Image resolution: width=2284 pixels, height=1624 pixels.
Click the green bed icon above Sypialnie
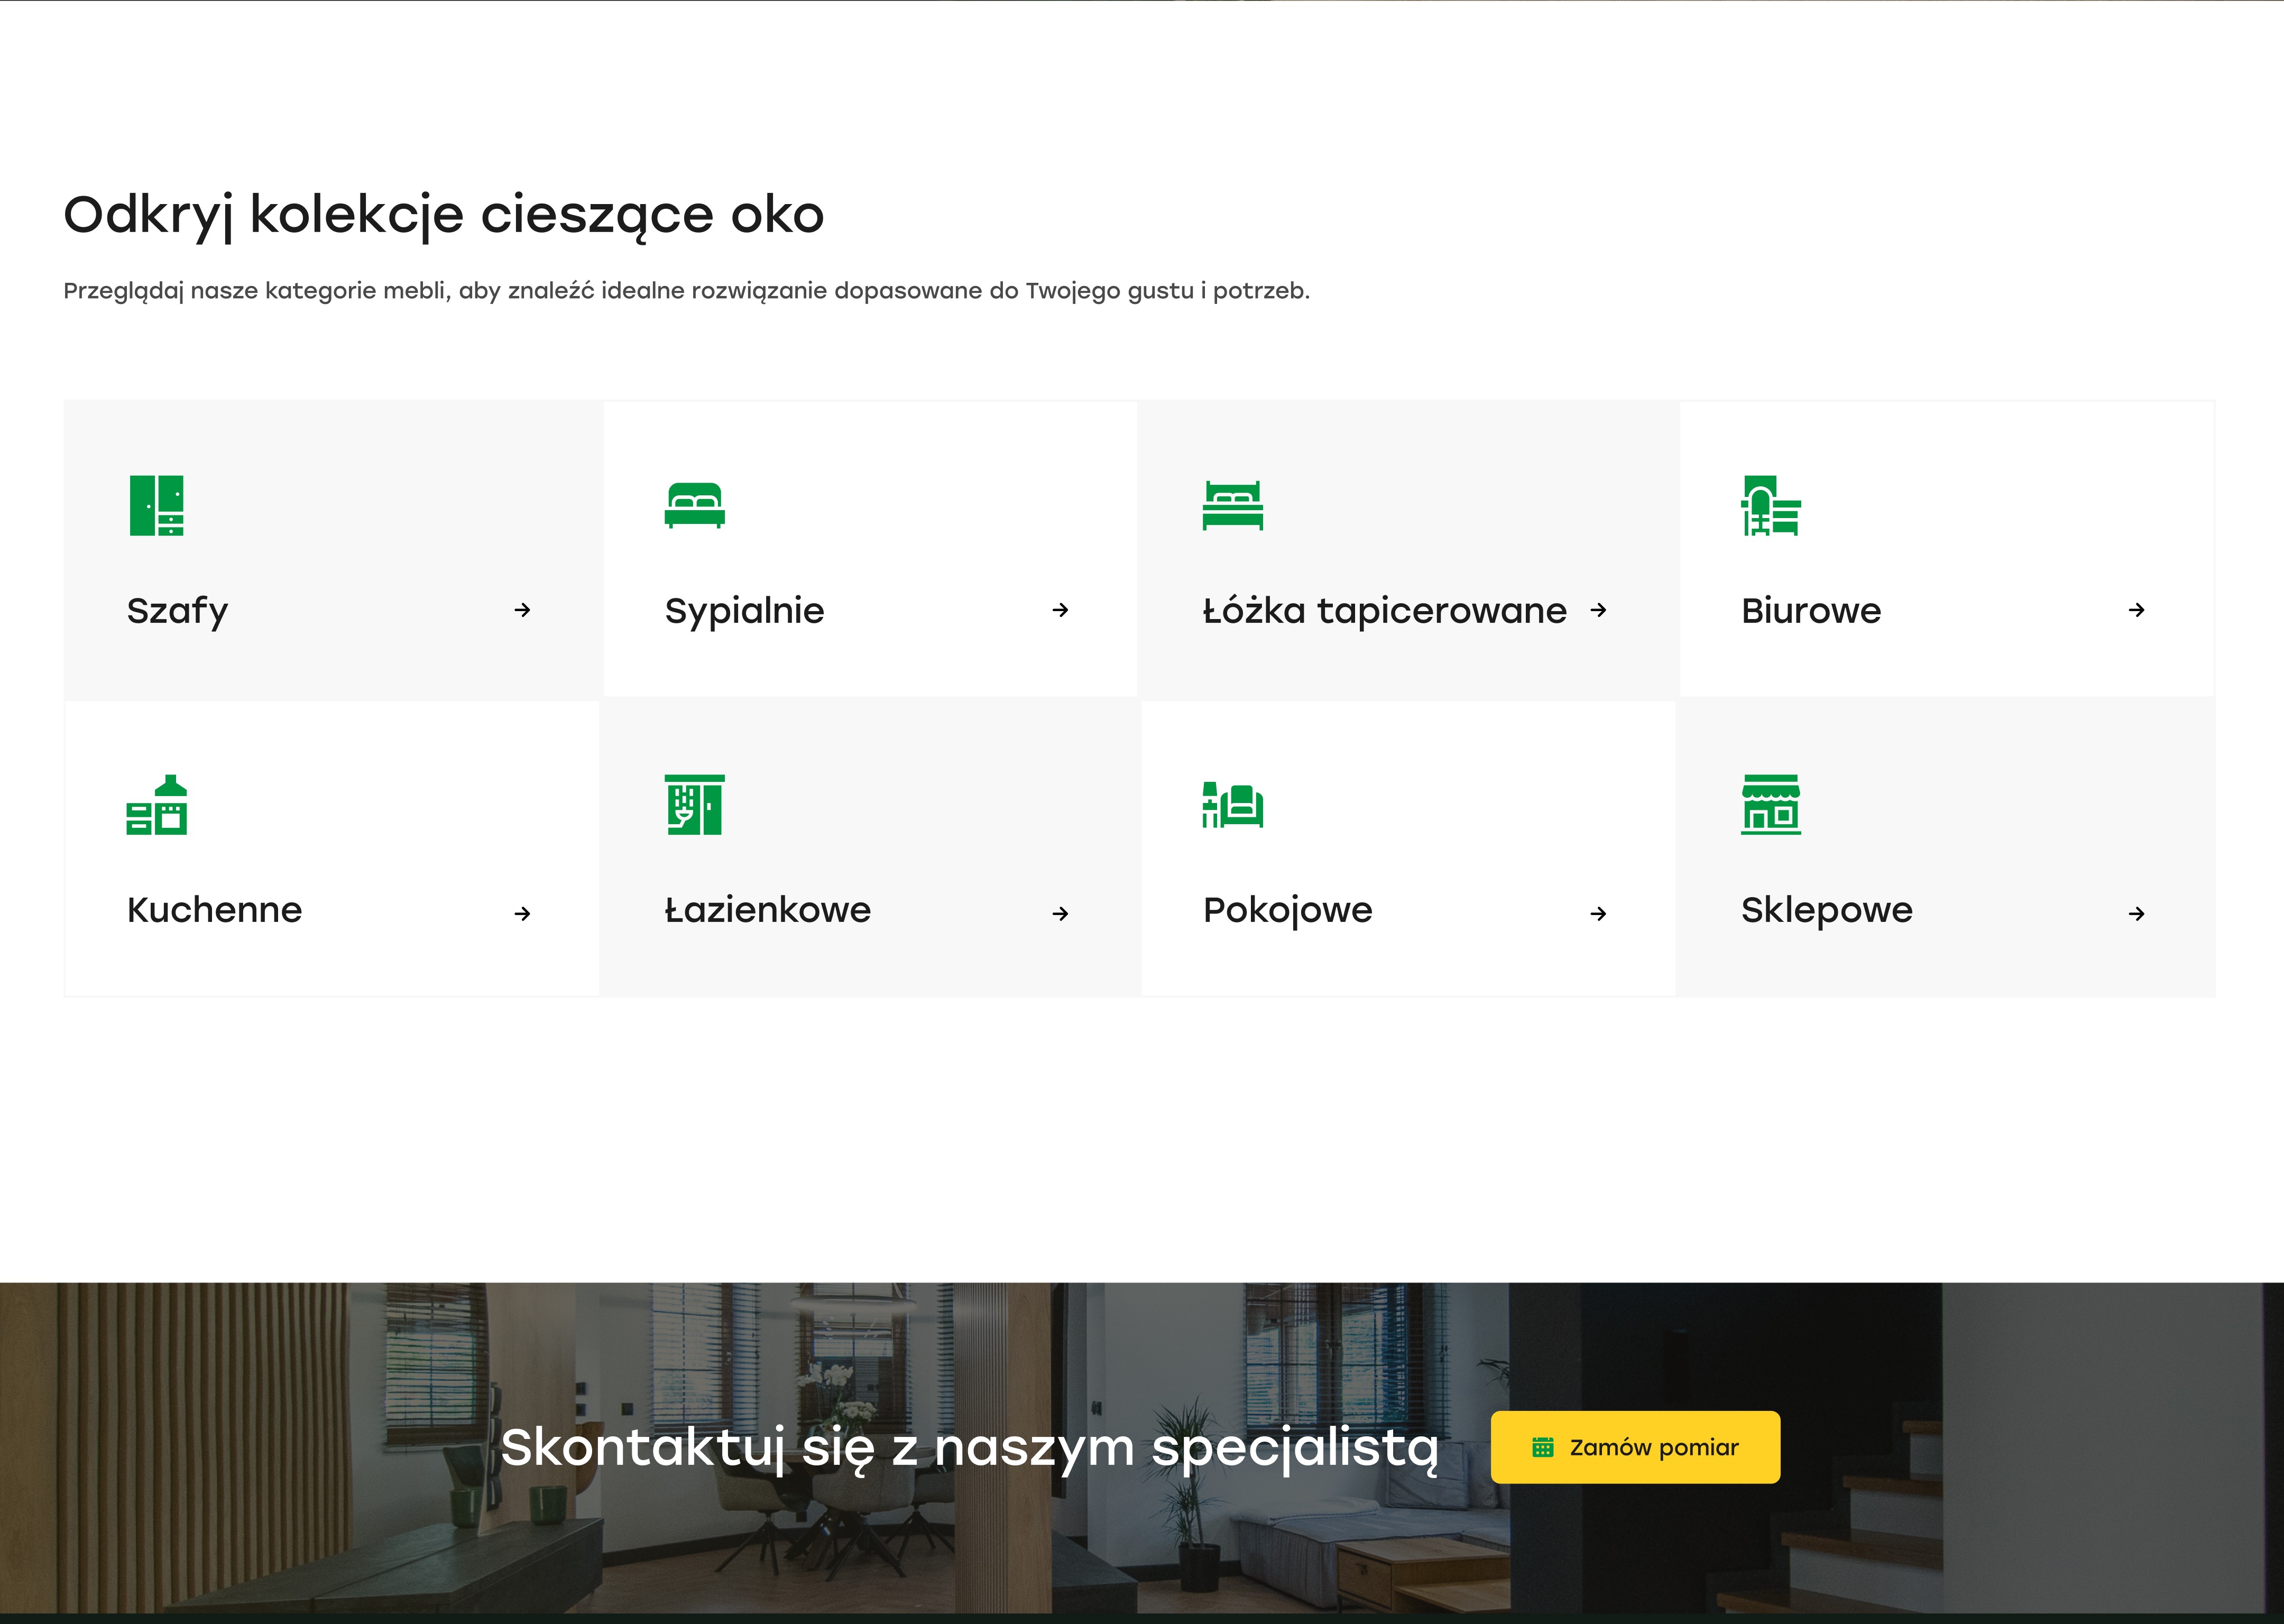tap(694, 505)
